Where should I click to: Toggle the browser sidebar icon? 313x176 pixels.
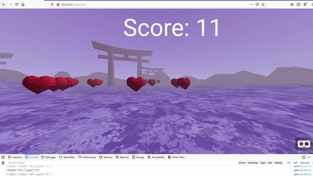click(x=298, y=4)
